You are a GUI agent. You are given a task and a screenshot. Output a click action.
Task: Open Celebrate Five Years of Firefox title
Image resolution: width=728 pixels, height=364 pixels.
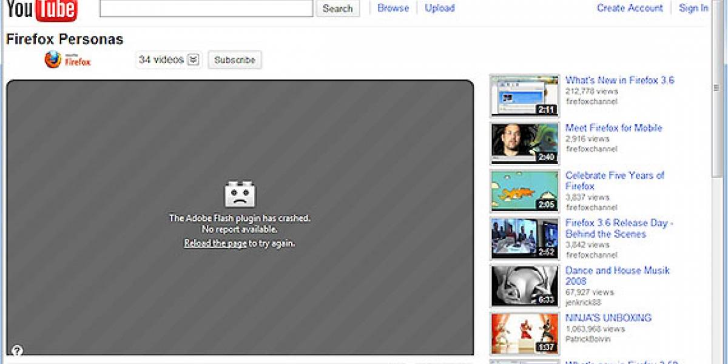pos(615,181)
